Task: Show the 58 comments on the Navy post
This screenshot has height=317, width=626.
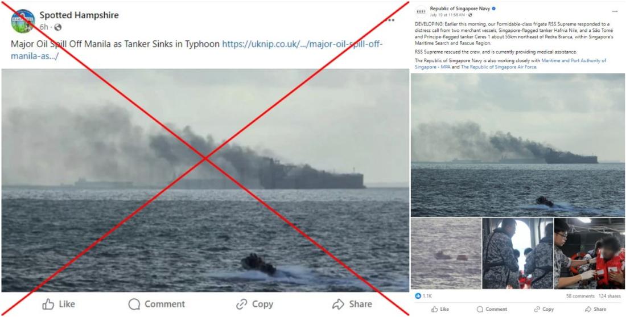Action: (580, 297)
